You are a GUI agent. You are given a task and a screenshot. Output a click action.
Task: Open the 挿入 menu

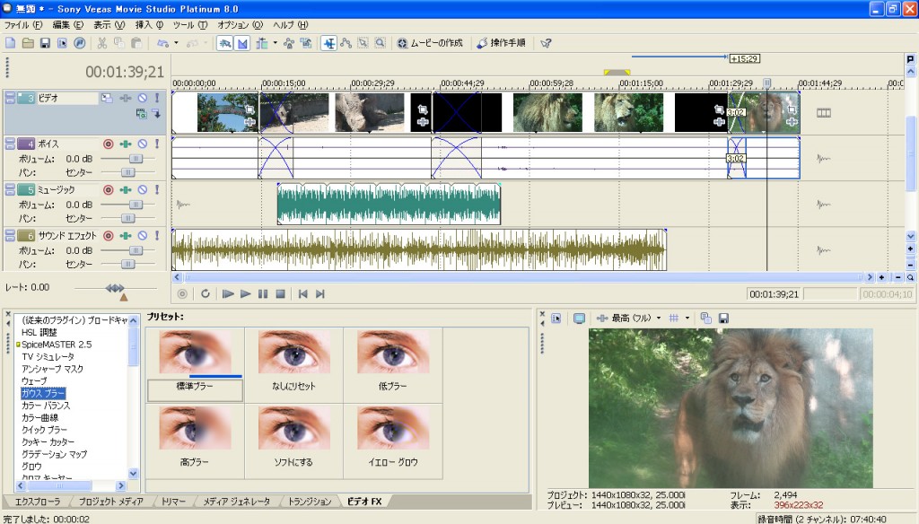149,24
